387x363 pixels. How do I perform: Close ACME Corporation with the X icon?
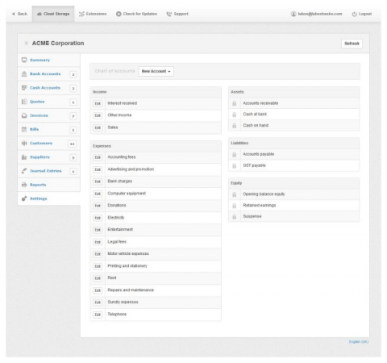[26, 43]
